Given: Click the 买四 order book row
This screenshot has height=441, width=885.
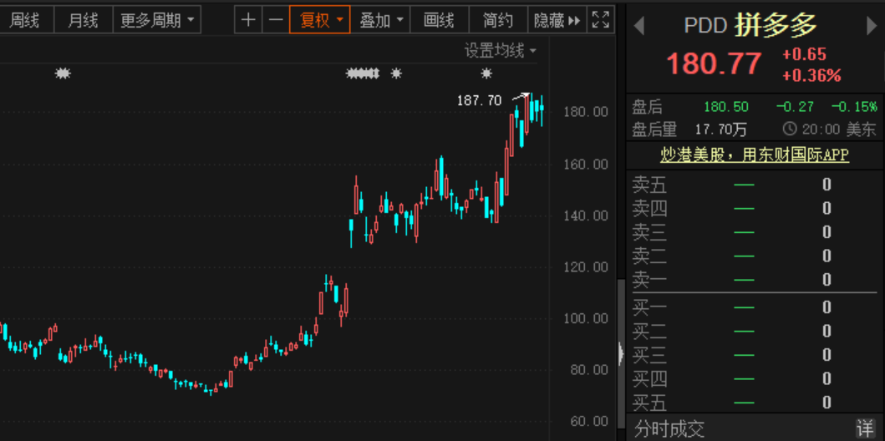Looking at the screenshot, I should click(x=755, y=378).
